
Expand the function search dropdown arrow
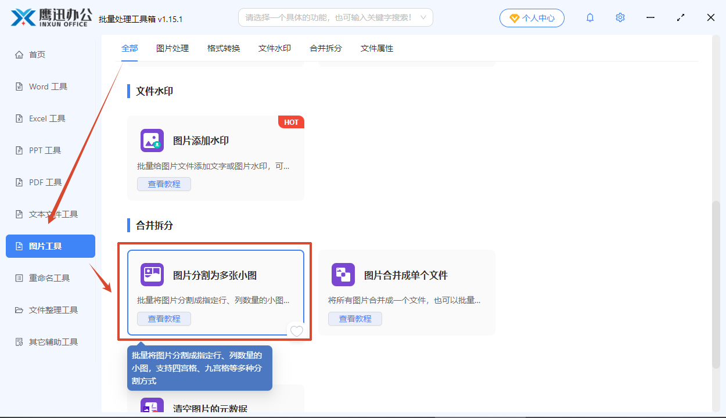click(423, 18)
